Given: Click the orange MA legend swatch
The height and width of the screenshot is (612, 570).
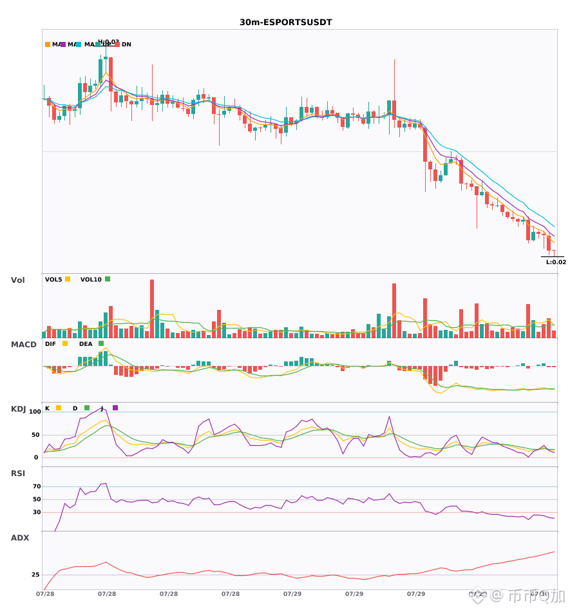Looking at the screenshot, I should point(48,44).
